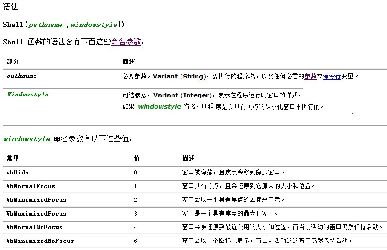
Task: Click the VbMinimizedNoFocus constant
Action: tap(36, 241)
